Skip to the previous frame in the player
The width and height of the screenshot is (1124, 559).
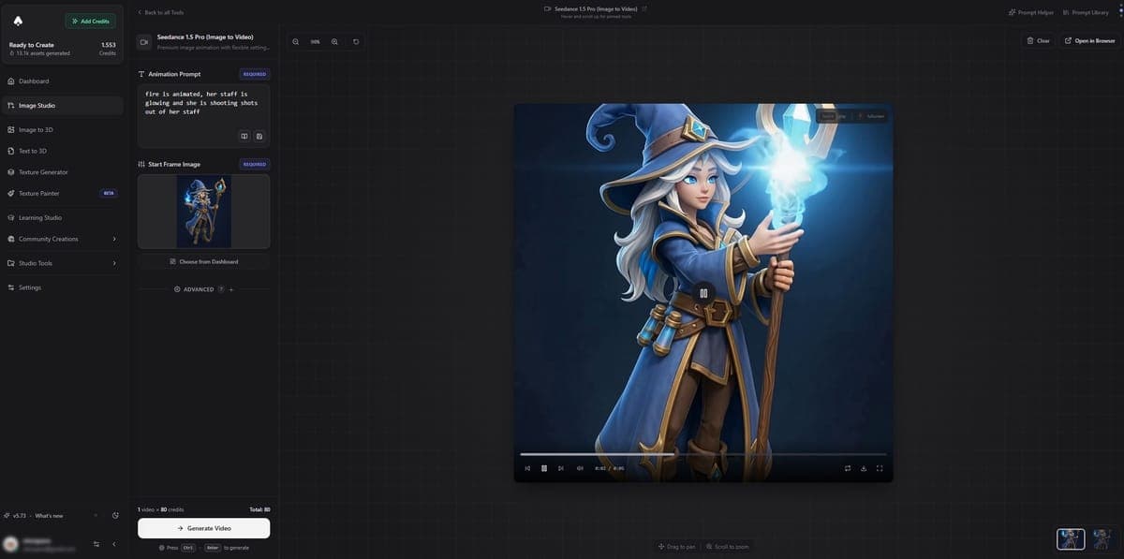pyautogui.click(x=527, y=468)
